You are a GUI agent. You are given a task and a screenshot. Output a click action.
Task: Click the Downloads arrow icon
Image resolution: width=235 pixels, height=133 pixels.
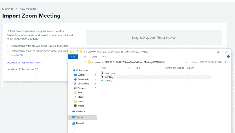pyautogui.click(x=75, y=79)
